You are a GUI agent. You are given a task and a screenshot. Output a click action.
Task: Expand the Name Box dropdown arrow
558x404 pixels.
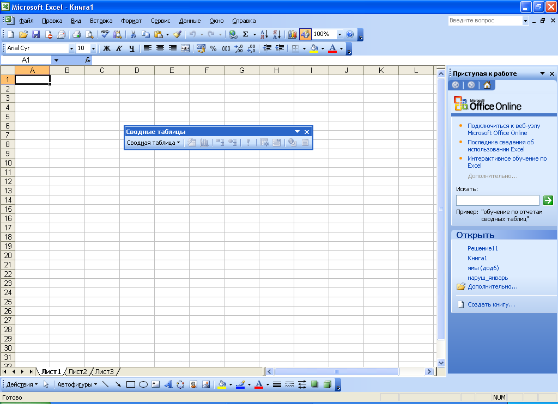tap(56, 60)
